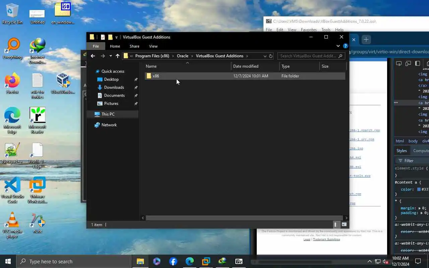Select the x86 folder row
This screenshot has width=429, height=268.
click(245, 76)
